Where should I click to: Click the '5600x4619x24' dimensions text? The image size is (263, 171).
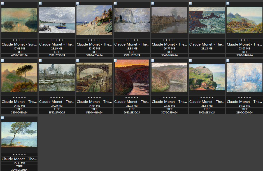94,113
